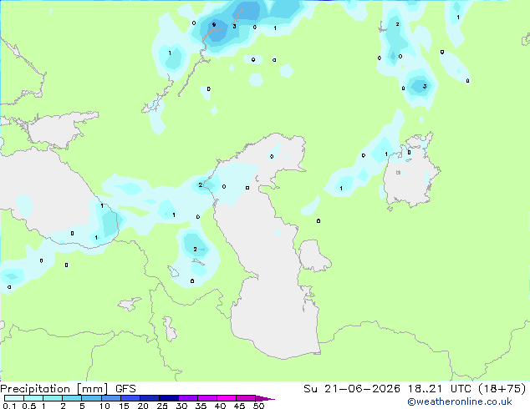Click the '(18+75)' forecast offset text
Screen dimensions: 530x409
tap(503, 389)
